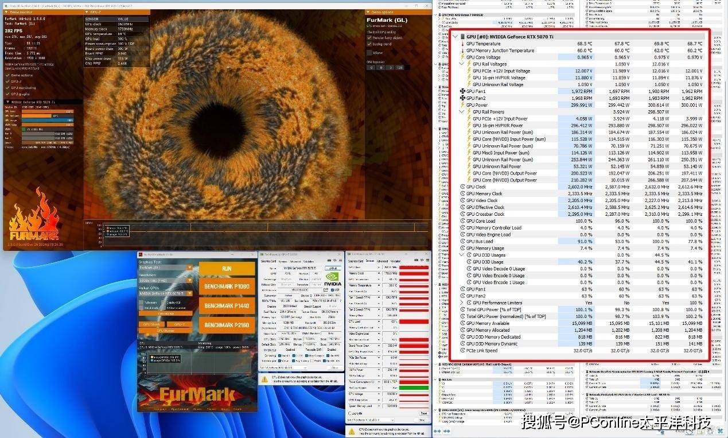Click refresh icon in GPU-Z Graphics Card window
Image resolution: width=728 pixels, height=438 pixels.
click(x=334, y=260)
